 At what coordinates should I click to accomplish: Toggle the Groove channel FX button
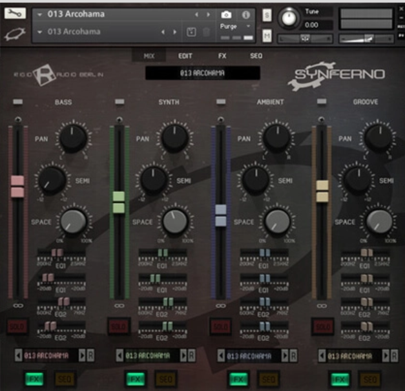pyautogui.click(x=340, y=379)
